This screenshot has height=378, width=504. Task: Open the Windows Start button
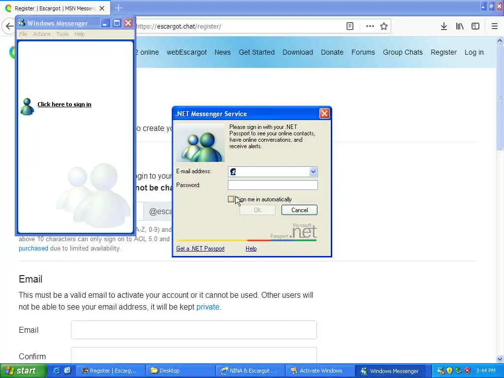(23, 371)
